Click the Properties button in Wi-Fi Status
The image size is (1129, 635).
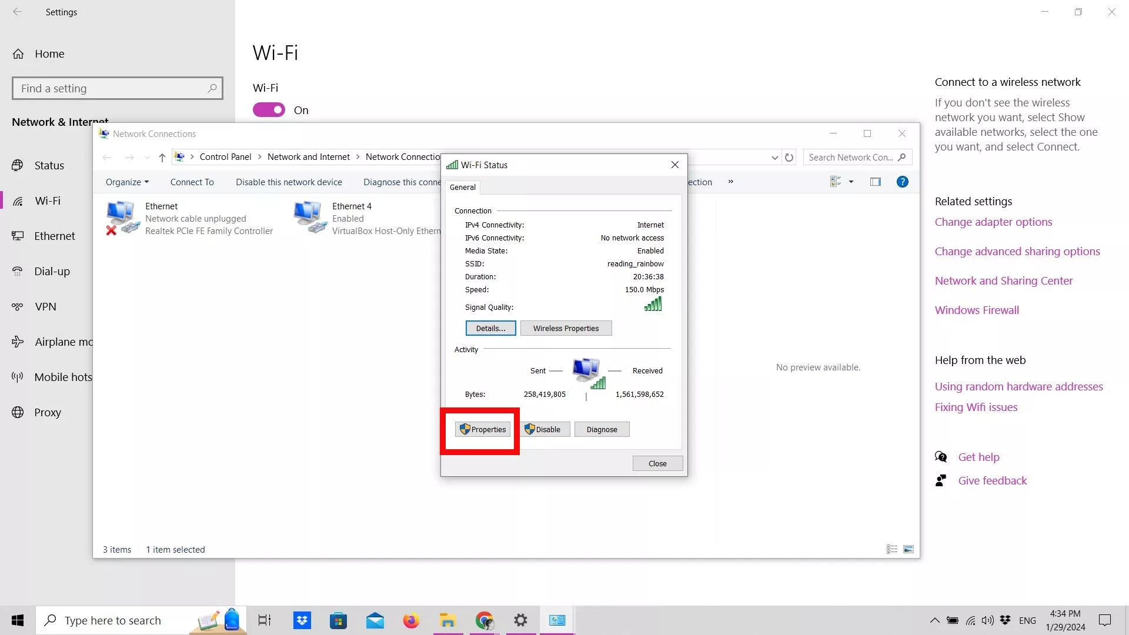(482, 429)
